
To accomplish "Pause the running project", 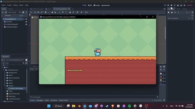I will point(168,5).
